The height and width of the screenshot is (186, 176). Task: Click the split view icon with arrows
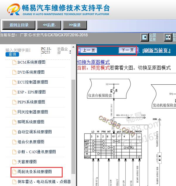(168, 37)
